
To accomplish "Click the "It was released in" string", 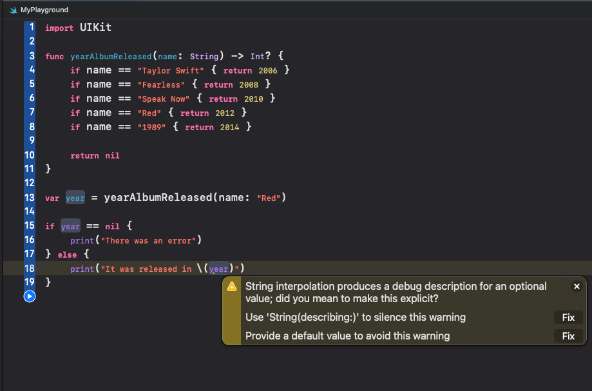I will pyautogui.click(x=146, y=269).
